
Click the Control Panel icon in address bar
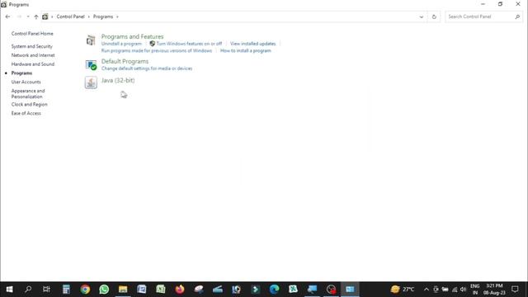[x=45, y=16]
